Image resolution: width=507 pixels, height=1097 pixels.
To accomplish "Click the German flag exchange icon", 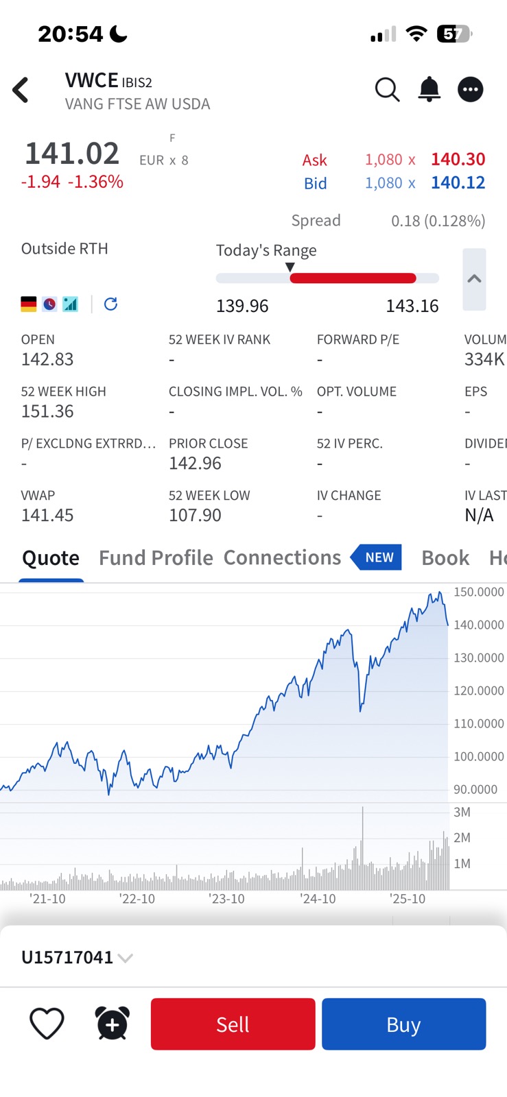I will coord(28,304).
